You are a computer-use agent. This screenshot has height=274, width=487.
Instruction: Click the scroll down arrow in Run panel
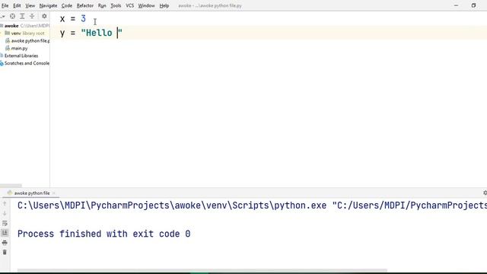[x=5, y=213]
